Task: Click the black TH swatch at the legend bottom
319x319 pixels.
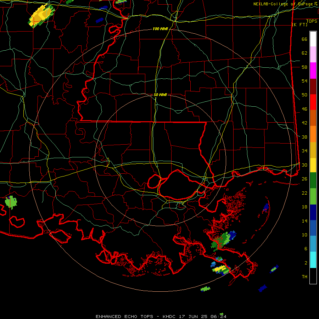Action: coord(313,275)
